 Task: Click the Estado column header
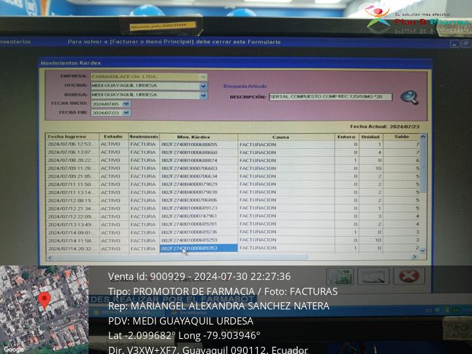coord(114,136)
